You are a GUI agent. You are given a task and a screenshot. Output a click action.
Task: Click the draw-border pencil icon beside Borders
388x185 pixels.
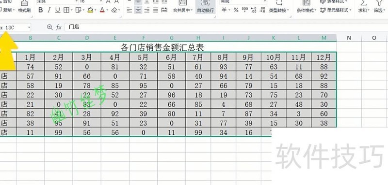(x=78, y=10)
